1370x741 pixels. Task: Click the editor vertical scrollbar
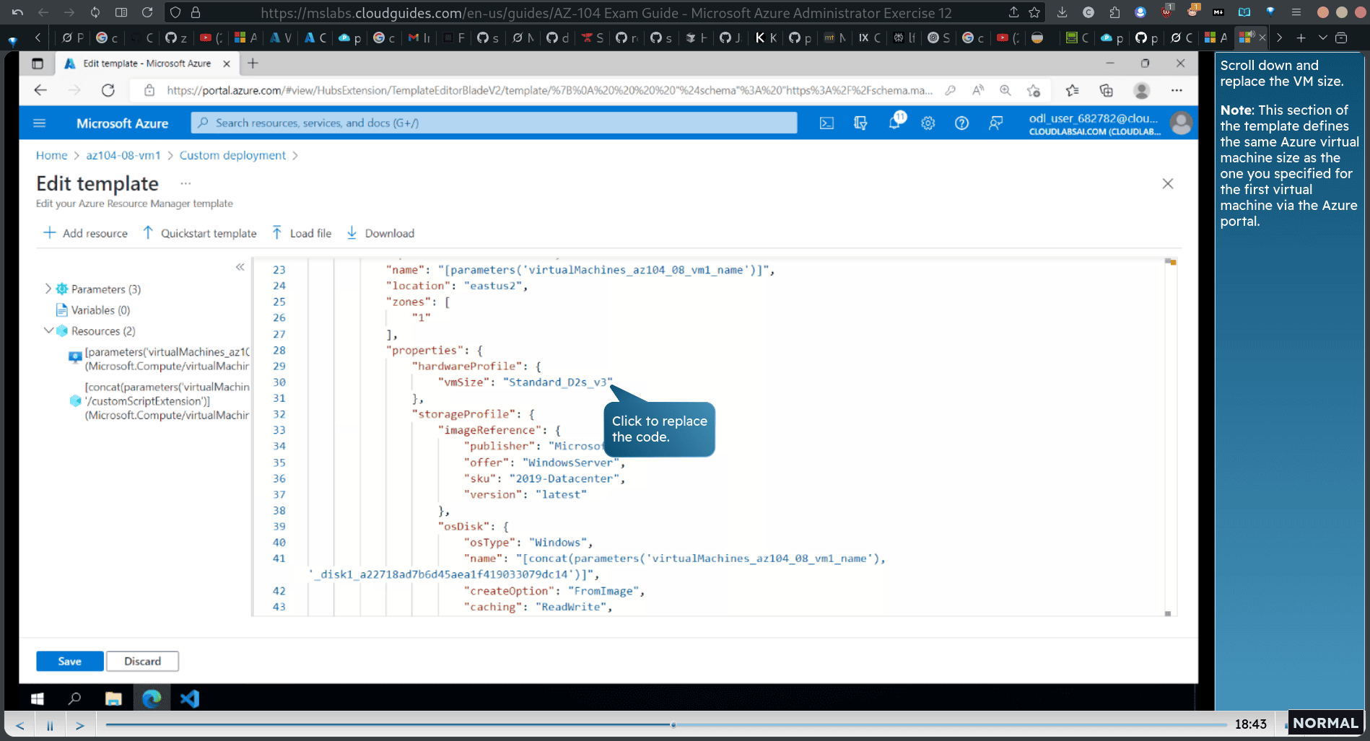[1168, 437]
